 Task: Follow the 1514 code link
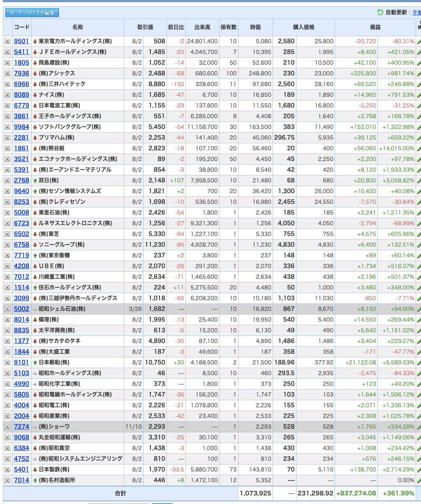21,287
